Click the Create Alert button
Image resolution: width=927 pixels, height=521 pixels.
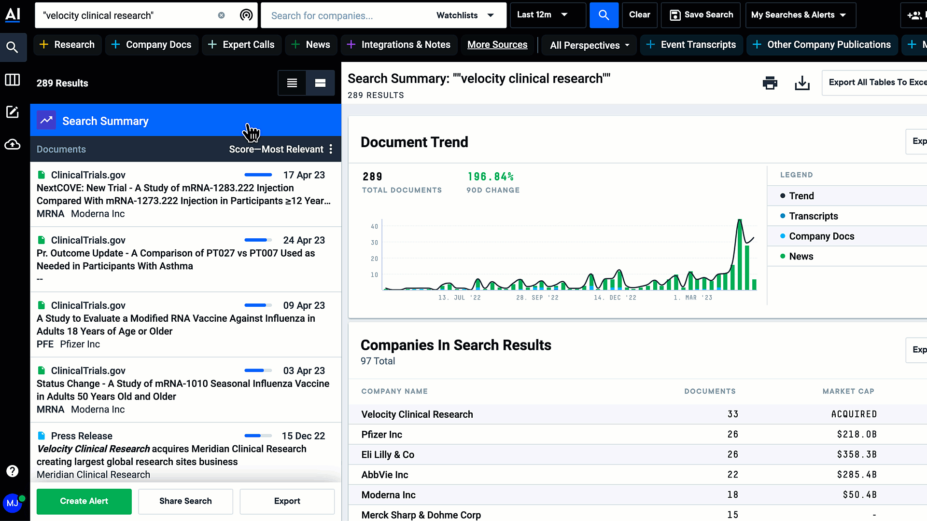click(84, 501)
